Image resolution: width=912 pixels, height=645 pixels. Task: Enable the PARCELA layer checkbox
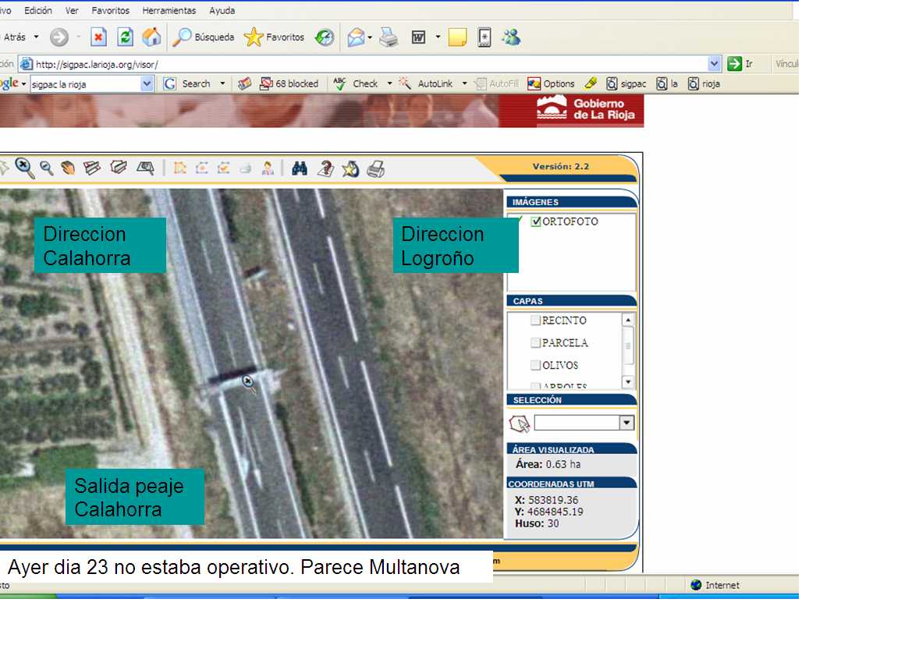[535, 343]
